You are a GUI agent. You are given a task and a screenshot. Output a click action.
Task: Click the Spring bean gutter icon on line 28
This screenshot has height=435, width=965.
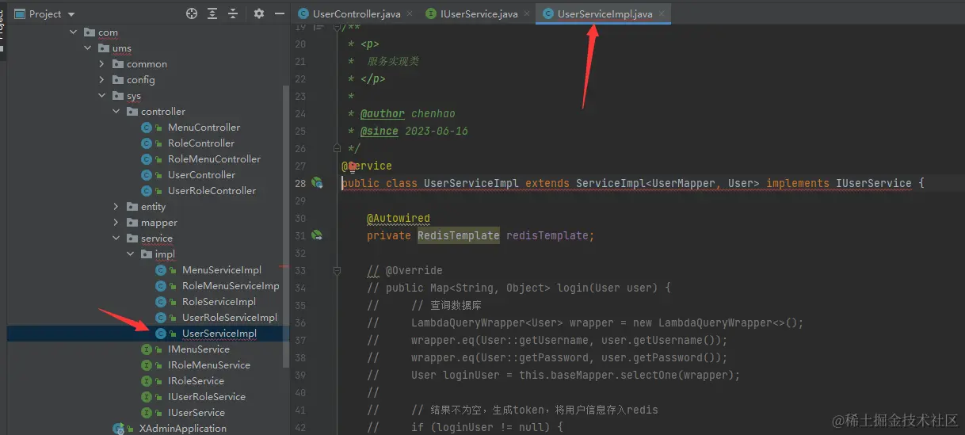click(317, 183)
